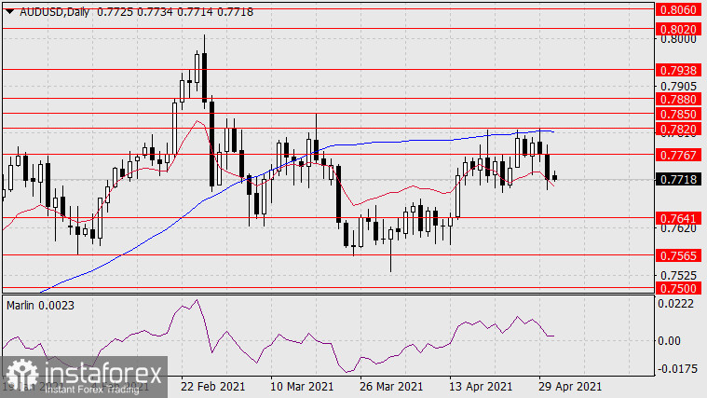707x398 pixels.
Task: Select the 0.7500 price level label
Action: pos(678,288)
